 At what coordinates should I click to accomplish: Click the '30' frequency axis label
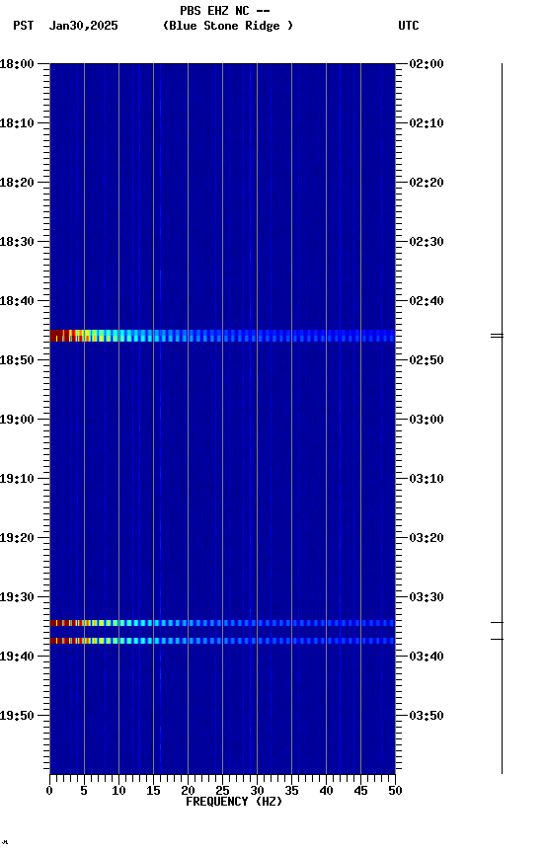pos(257,791)
